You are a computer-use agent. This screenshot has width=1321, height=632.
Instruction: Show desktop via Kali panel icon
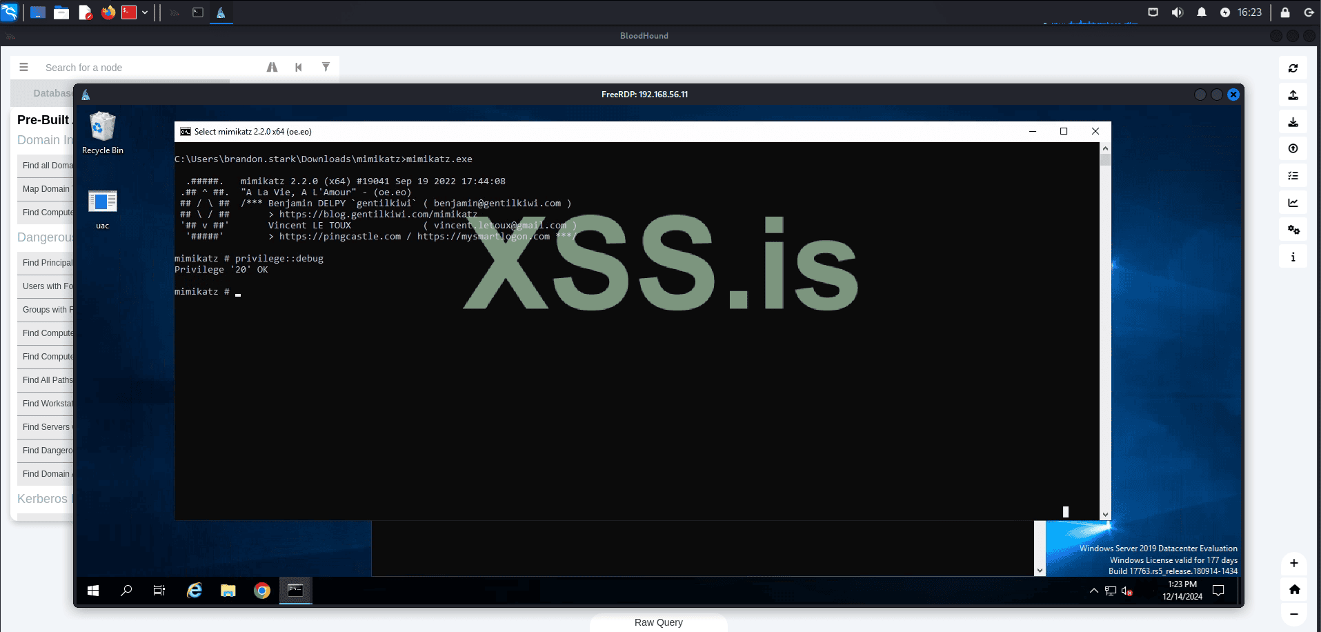click(x=38, y=12)
